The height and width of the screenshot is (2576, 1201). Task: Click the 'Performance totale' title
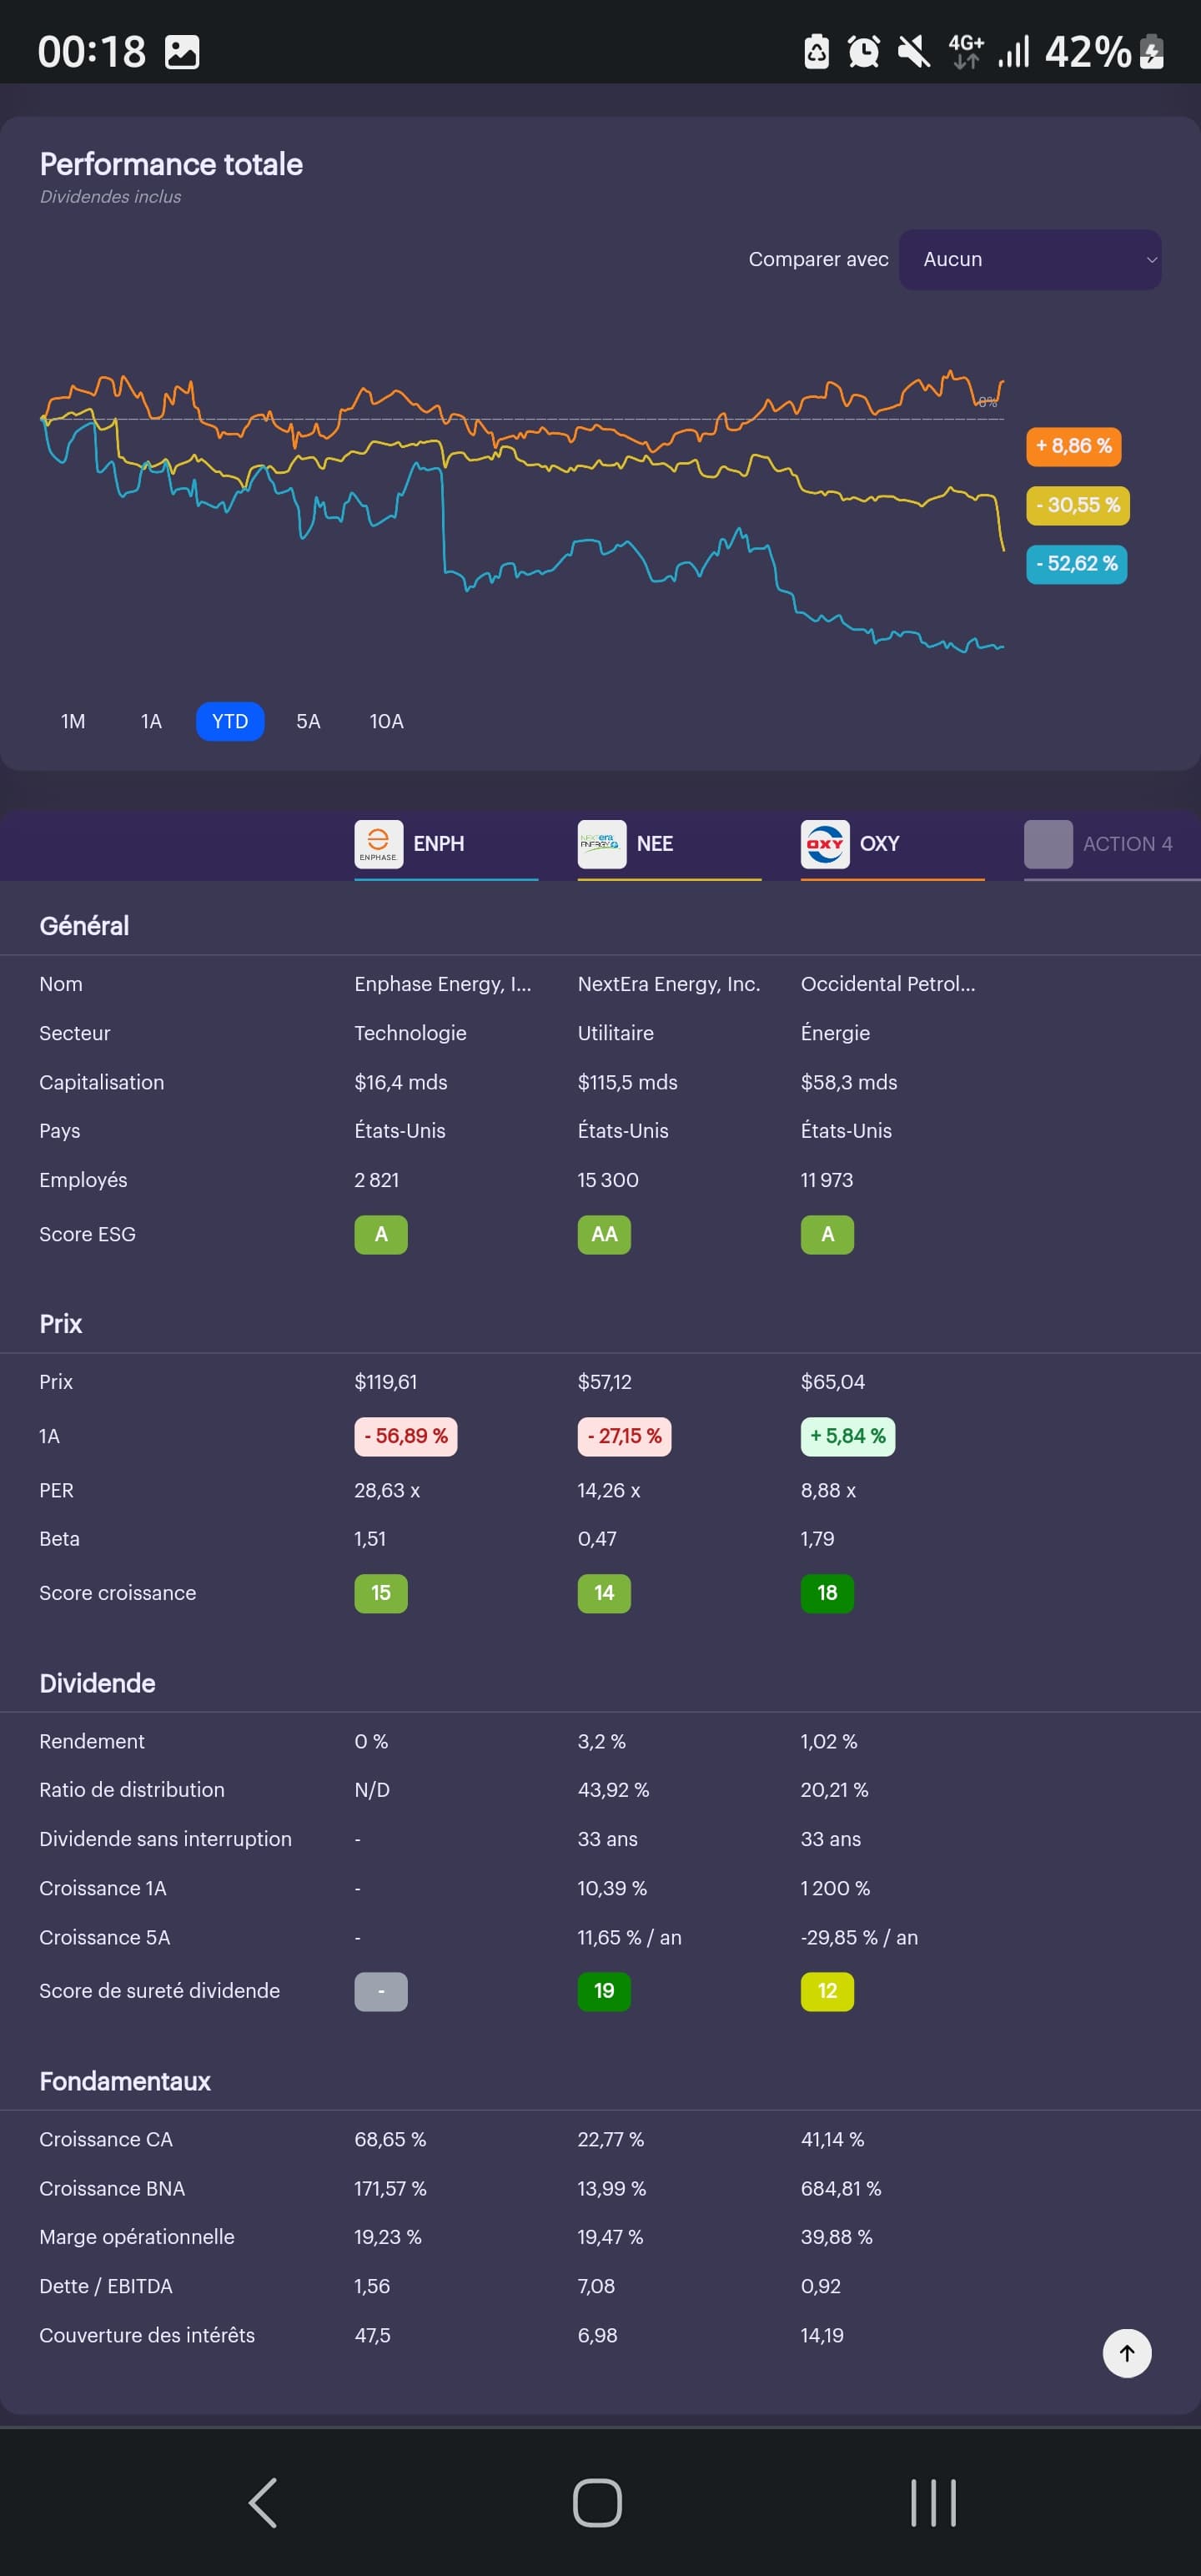tap(171, 164)
